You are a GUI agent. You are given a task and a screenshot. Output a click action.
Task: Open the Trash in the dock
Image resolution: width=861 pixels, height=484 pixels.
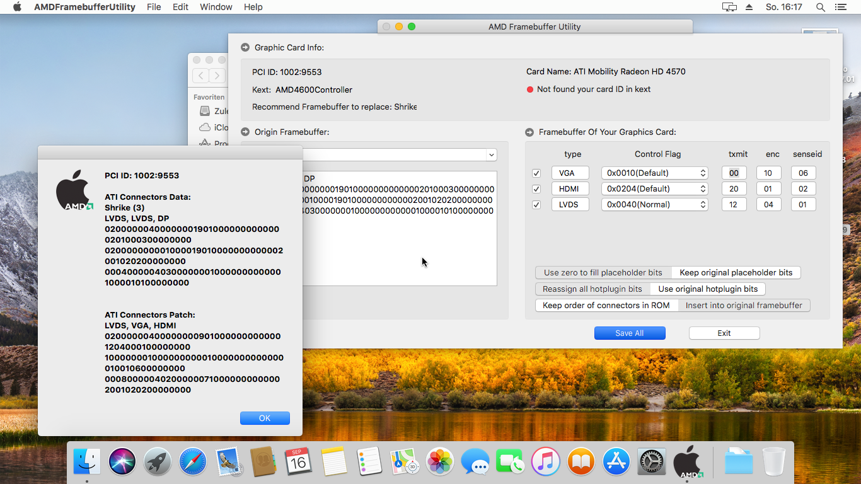pos(774,461)
